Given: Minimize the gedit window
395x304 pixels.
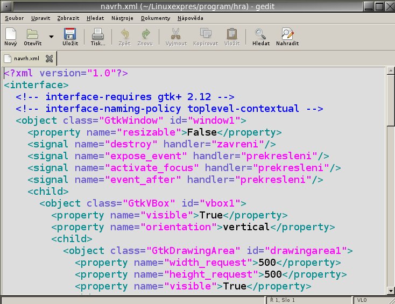Looking at the screenshot, I should (368, 6).
